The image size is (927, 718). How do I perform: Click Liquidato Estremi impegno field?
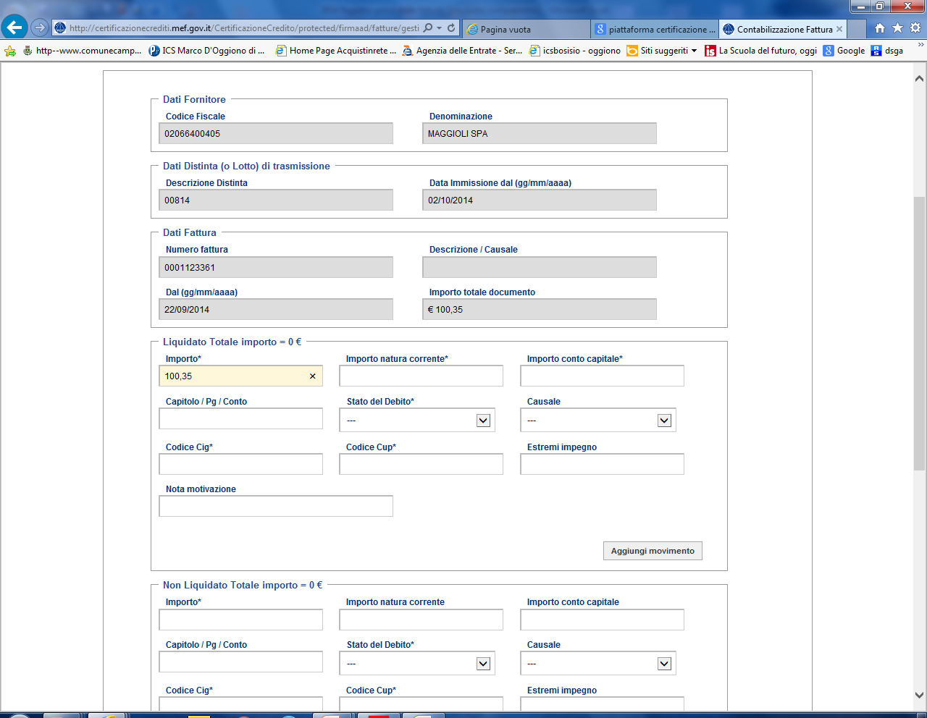pyautogui.click(x=602, y=465)
